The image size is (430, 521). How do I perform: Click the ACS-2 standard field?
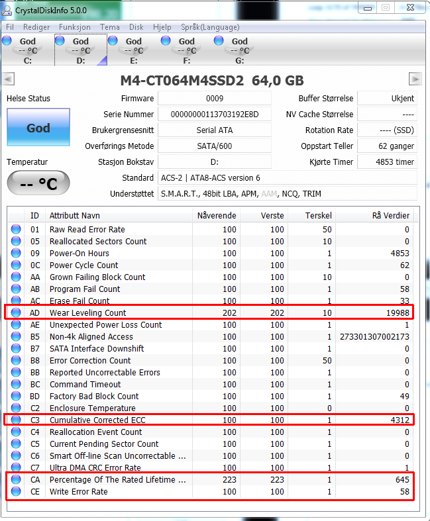tap(288, 178)
